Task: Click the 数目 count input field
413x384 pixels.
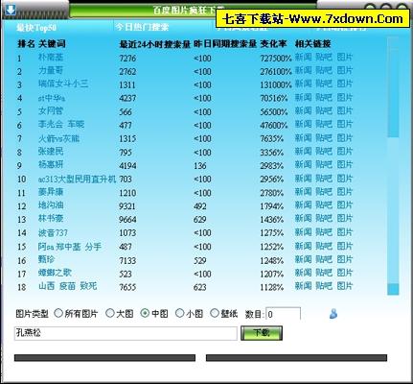Action: pyautogui.click(x=283, y=314)
